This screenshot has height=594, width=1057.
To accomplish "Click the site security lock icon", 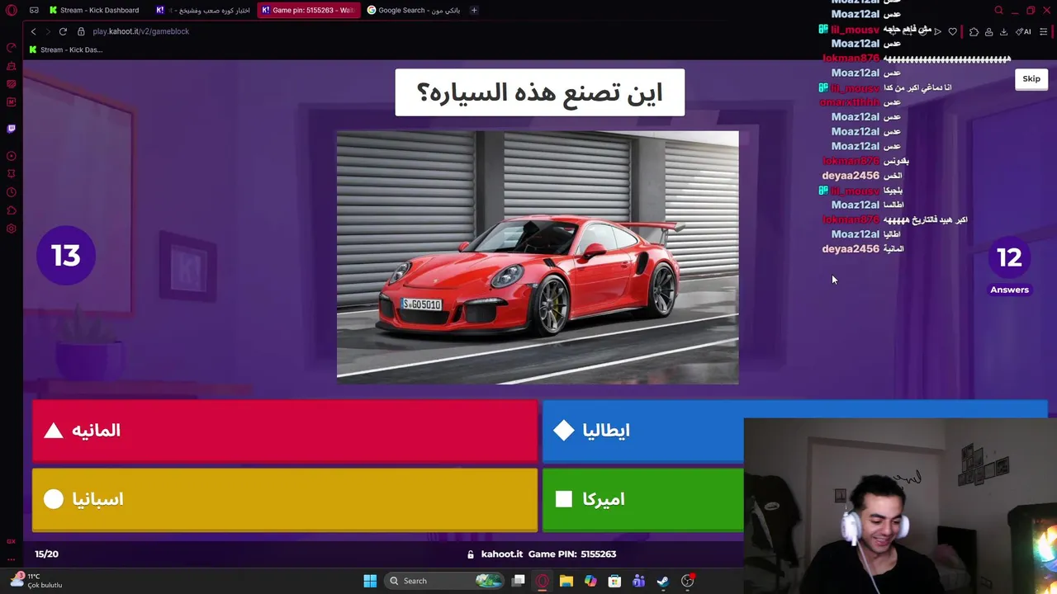I will coord(81,31).
